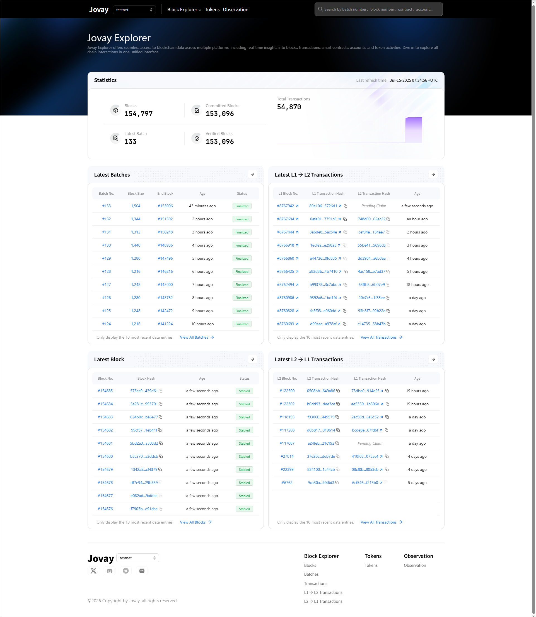
Task: Click block size '1,504' of batch #133
Action: coord(136,206)
